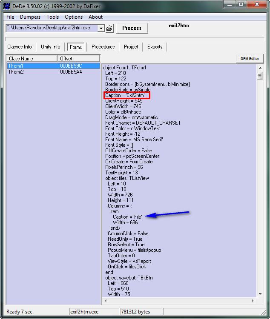Click the line "OnCreate = FormCreate"
This screenshot has height=319, width=270.
point(129,162)
